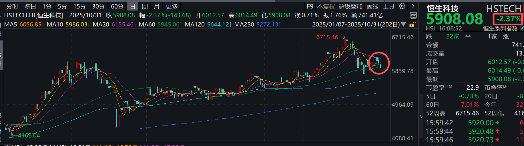This screenshot has width=524, height=146.
Task: Open the chart settings gear icon
Action: click(402, 6)
